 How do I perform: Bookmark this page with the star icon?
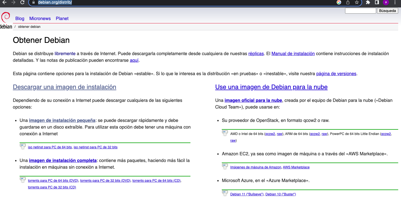tap(357, 3)
